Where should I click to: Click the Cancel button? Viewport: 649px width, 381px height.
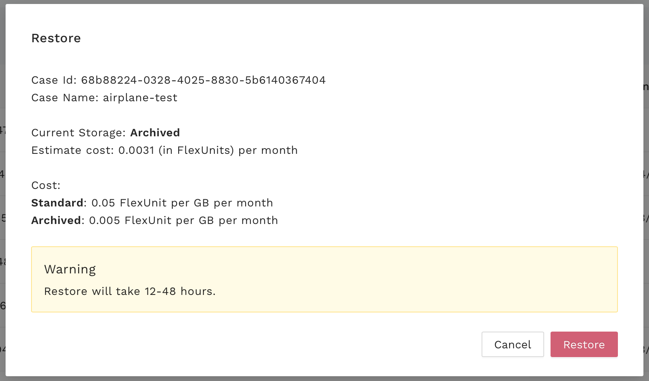pos(512,344)
